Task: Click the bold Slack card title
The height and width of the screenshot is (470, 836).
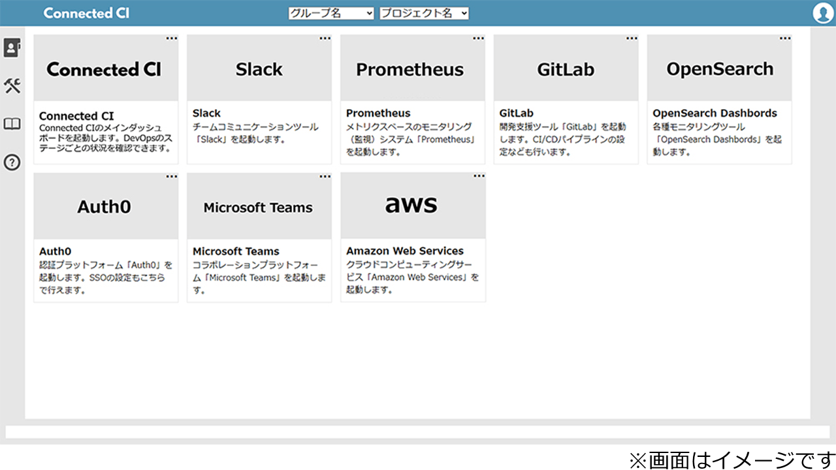Action: coord(207,114)
